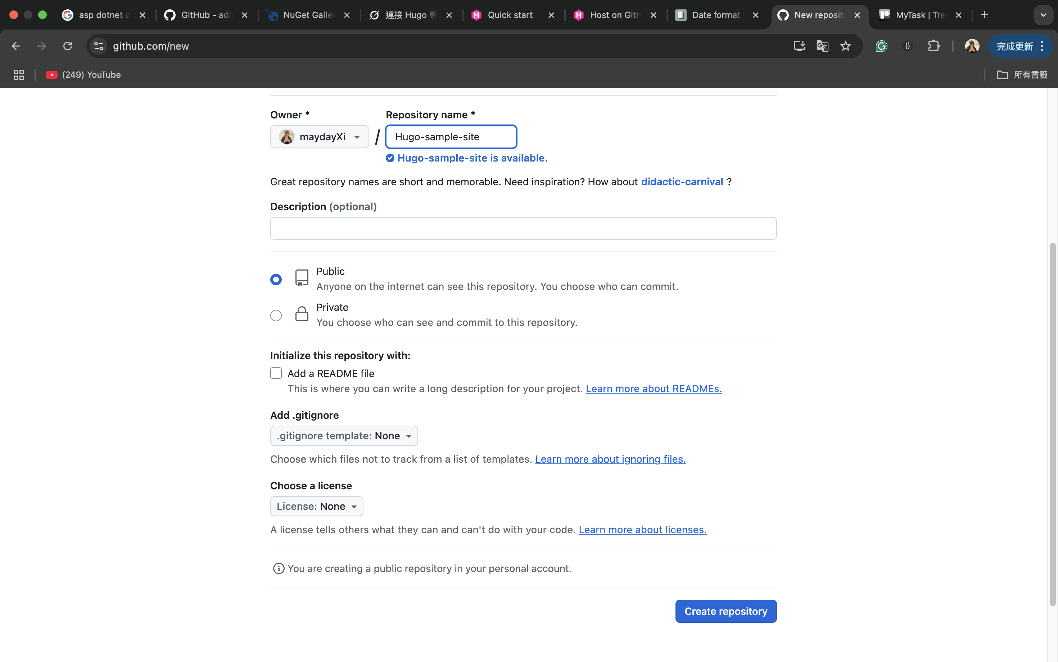Switch to the GitHub - adi tab
Screen dimensions: 1058x662
pyautogui.click(x=206, y=15)
